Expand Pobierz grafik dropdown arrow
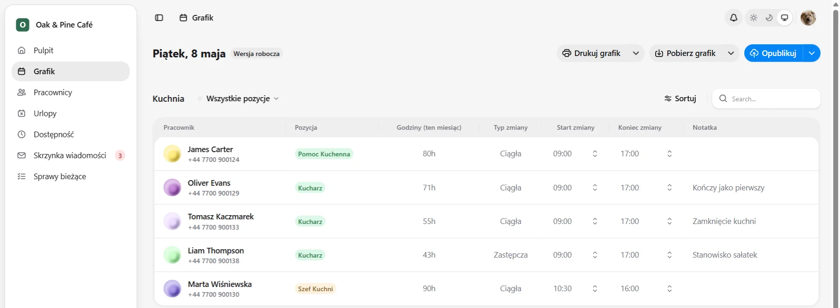Image resolution: width=840 pixels, height=308 pixels. pyautogui.click(x=731, y=53)
